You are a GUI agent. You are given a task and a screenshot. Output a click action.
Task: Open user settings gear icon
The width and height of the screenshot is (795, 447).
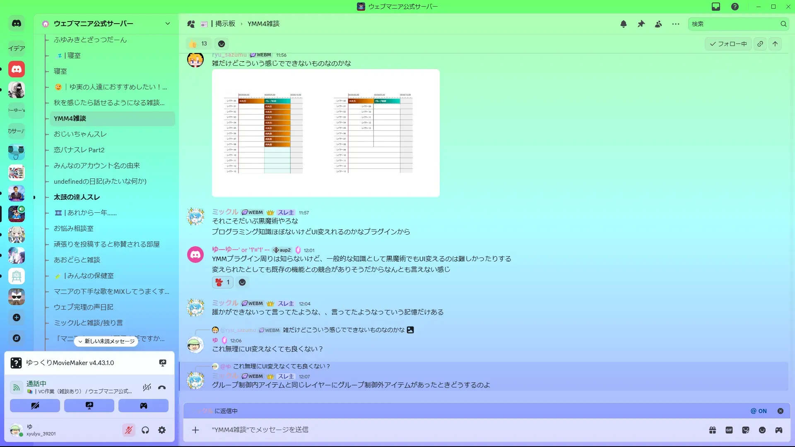pyautogui.click(x=162, y=430)
